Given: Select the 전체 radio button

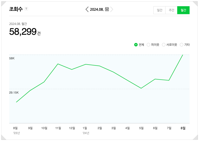Looking at the screenshot, I should pyautogui.click(x=136, y=45).
